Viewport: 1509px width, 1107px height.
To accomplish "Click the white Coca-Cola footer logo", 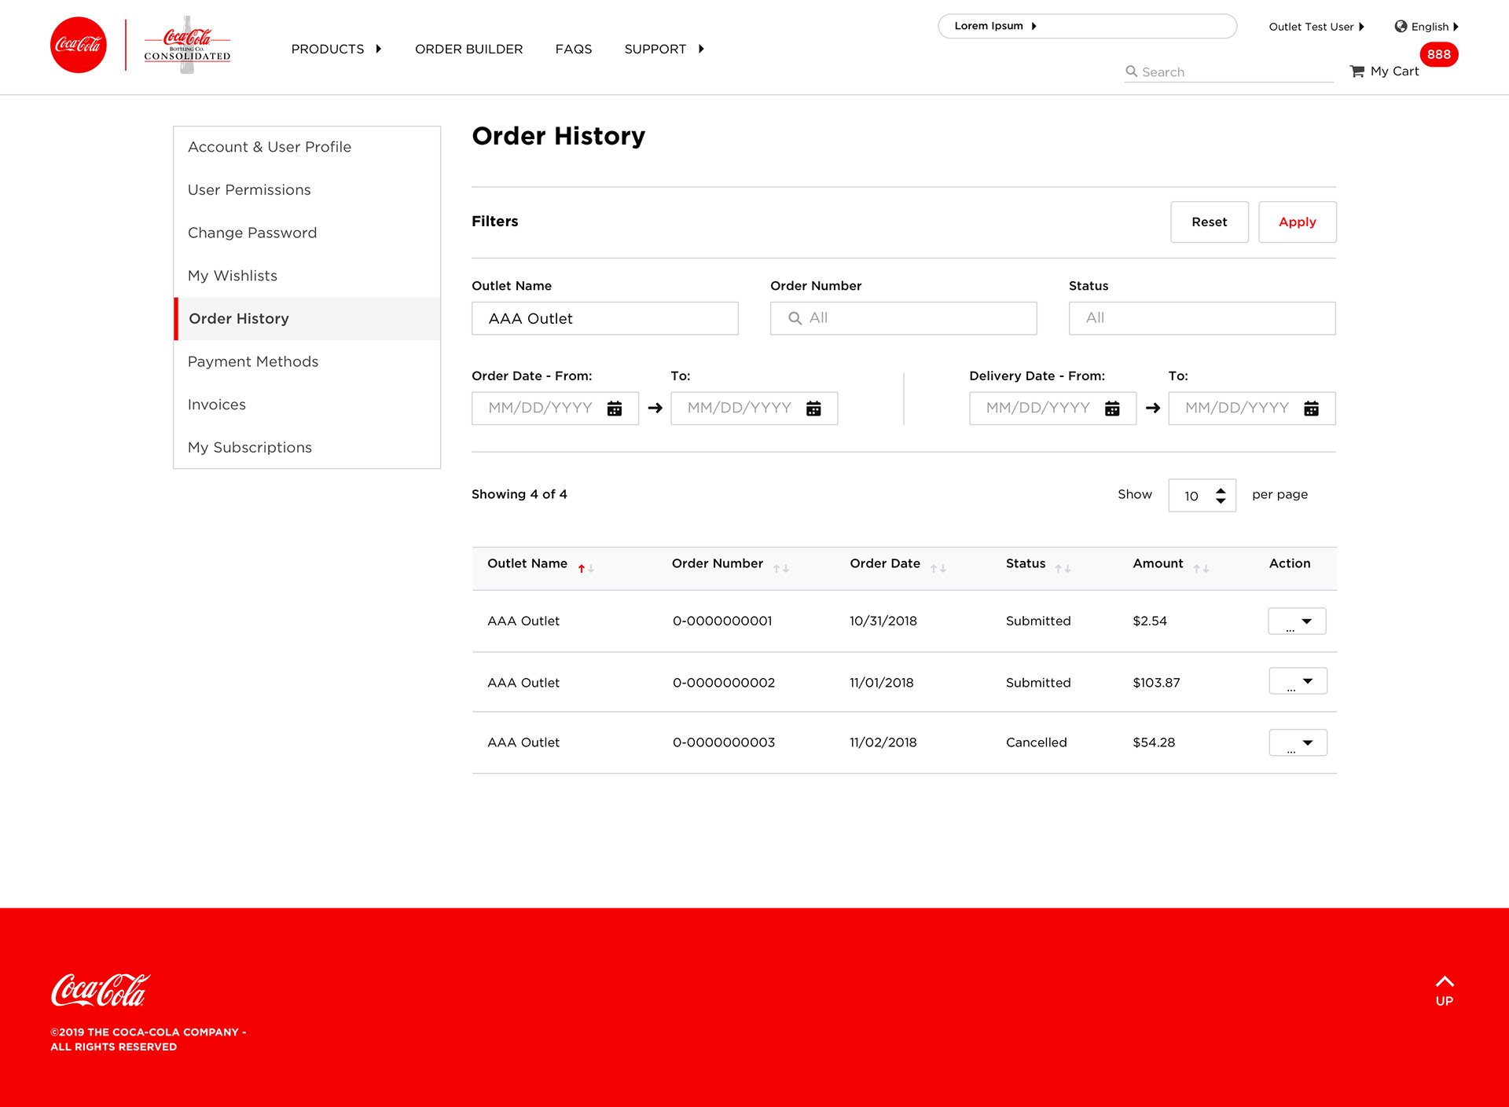I will (101, 990).
